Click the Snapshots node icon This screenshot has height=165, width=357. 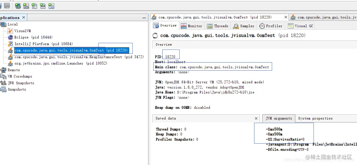pyautogui.click(x=3, y=89)
